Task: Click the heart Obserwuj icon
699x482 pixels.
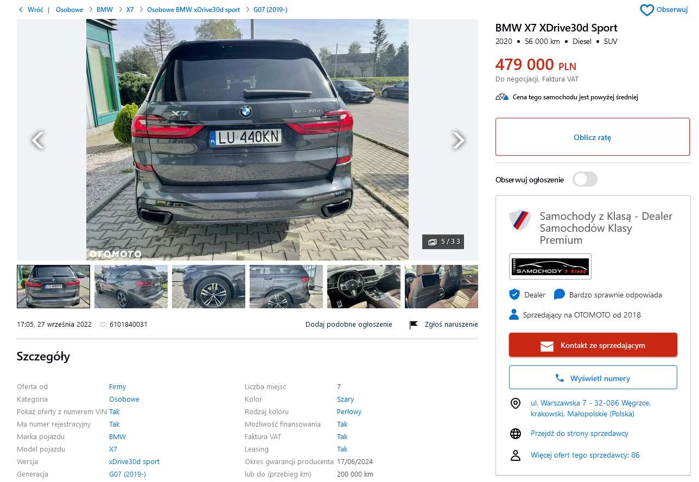Action: 647,10
